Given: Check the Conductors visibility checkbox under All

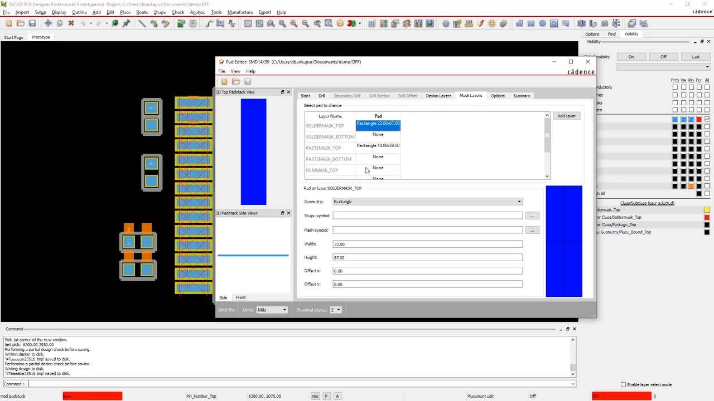Looking at the screenshot, I should pos(707,87).
